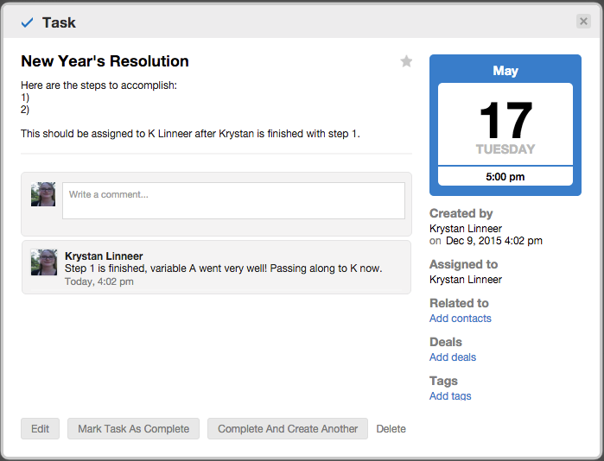This screenshot has height=461, width=604.
Task: Click the TUESDAY label on the calendar
Action: point(505,149)
